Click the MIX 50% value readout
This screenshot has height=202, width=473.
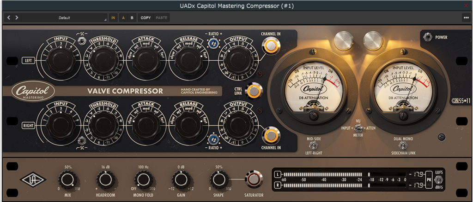[67, 167]
